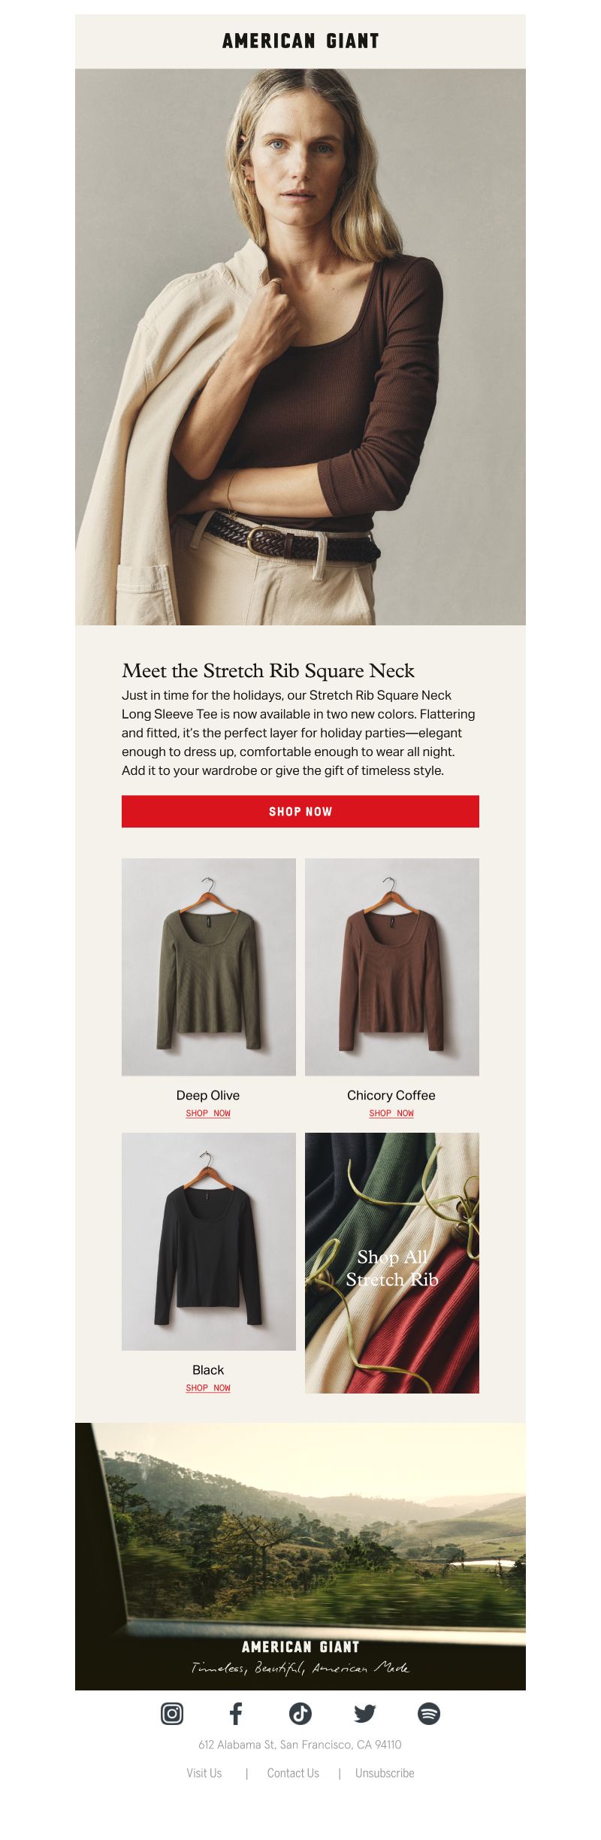Viewport: 601px width, 1840px height.
Task: Select the Deep Olive tee image
Action: coord(209,967)
